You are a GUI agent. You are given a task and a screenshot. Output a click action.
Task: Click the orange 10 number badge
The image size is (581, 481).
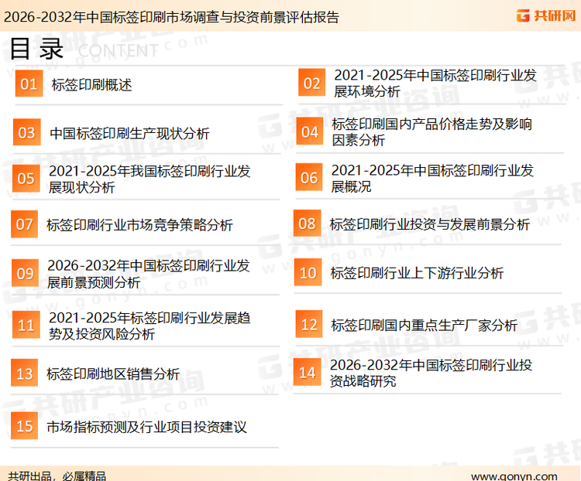(308, 272)
